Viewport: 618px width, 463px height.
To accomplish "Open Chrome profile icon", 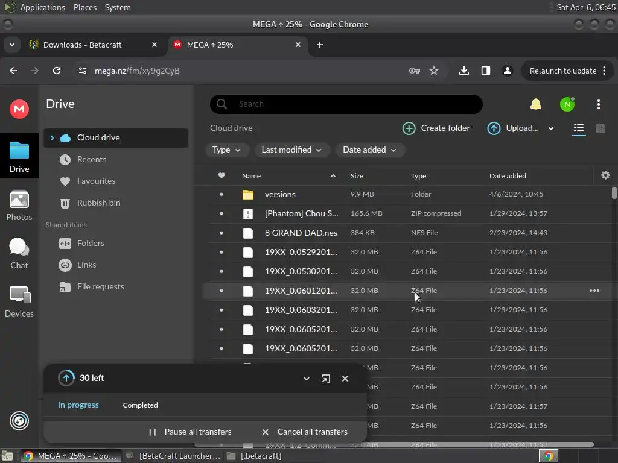I will (x=507, y=71).
